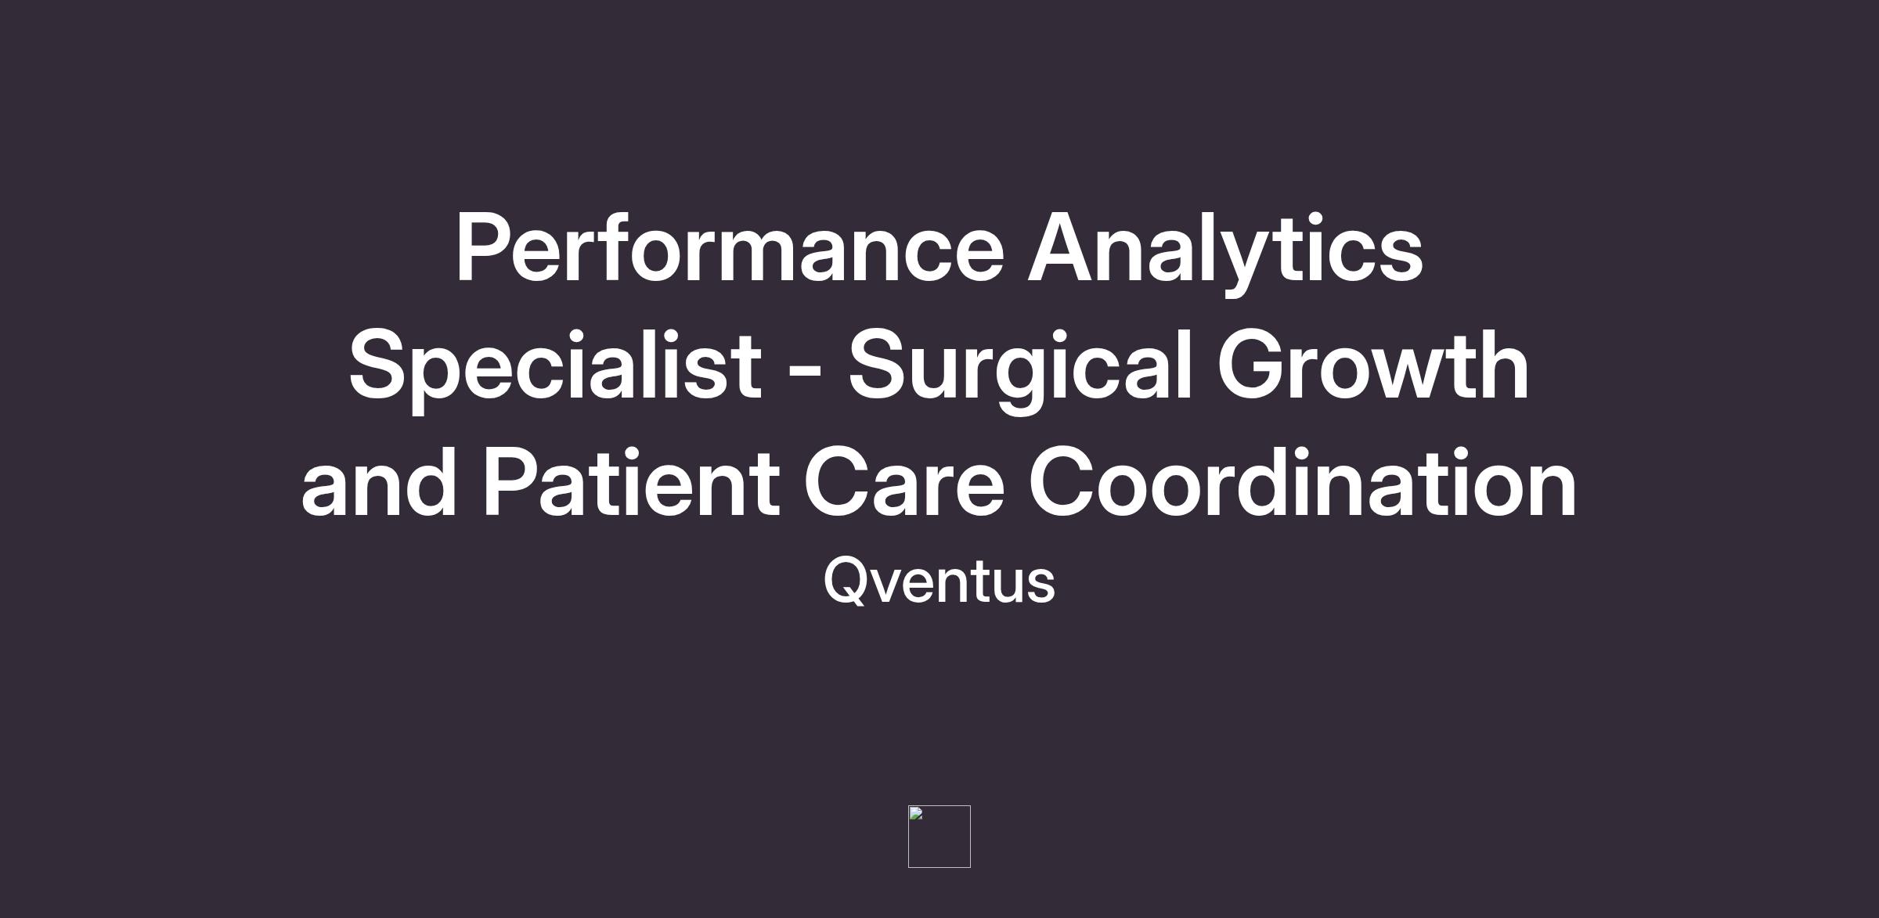1879x918 pixels.
Task: Click the word Coordination in the title
Action: pyautogui.click(x=1302, y=483)
